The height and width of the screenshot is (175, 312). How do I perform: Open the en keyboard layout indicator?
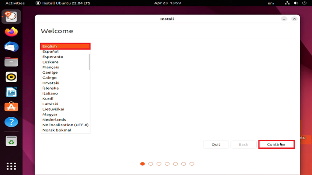(x=271, y=3)
